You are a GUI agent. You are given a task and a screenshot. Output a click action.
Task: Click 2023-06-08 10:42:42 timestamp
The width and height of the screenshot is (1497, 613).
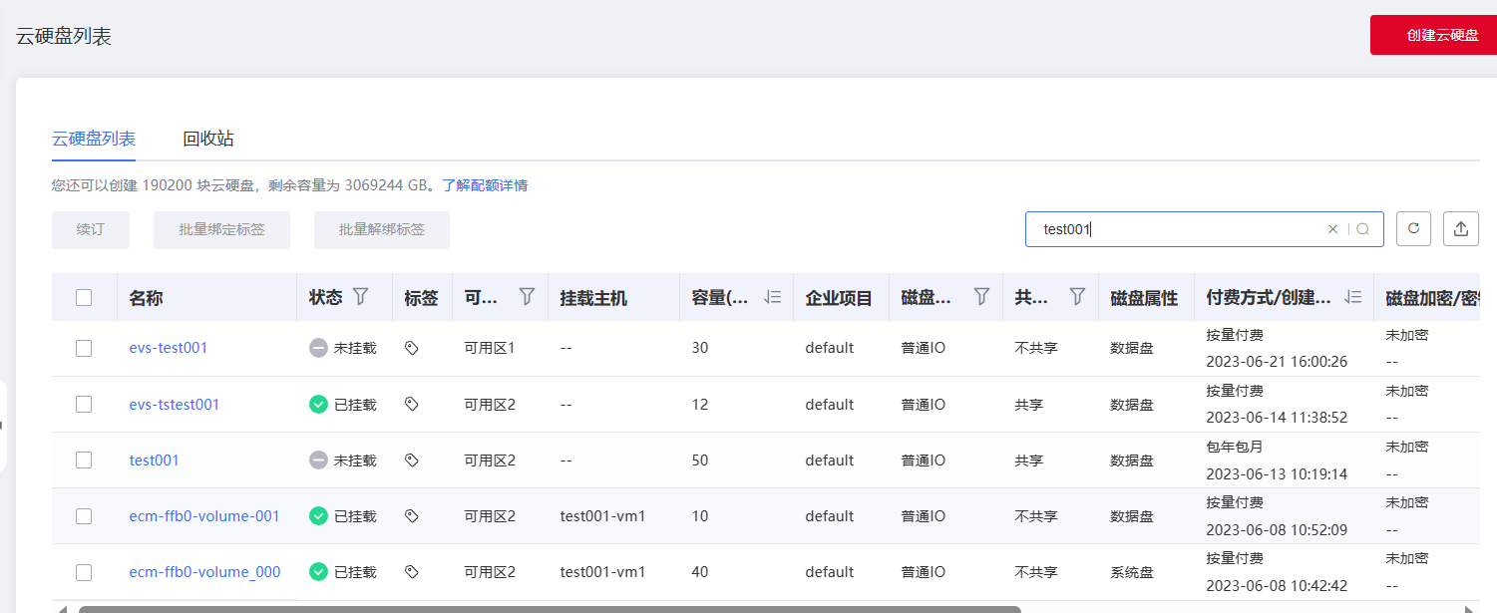pos(1277,585)
